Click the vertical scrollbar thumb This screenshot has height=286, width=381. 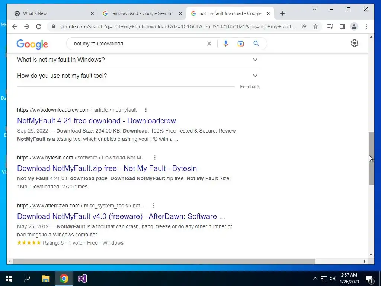coord(371,159)
